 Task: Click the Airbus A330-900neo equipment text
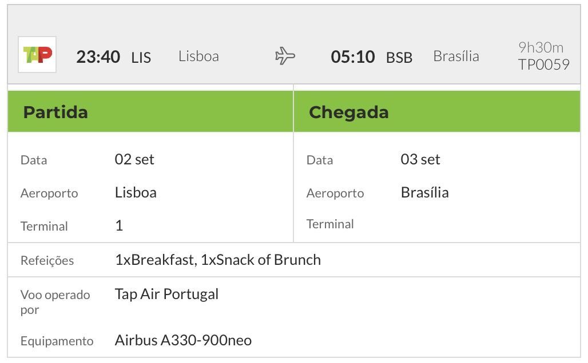click(x=184, y=340)
